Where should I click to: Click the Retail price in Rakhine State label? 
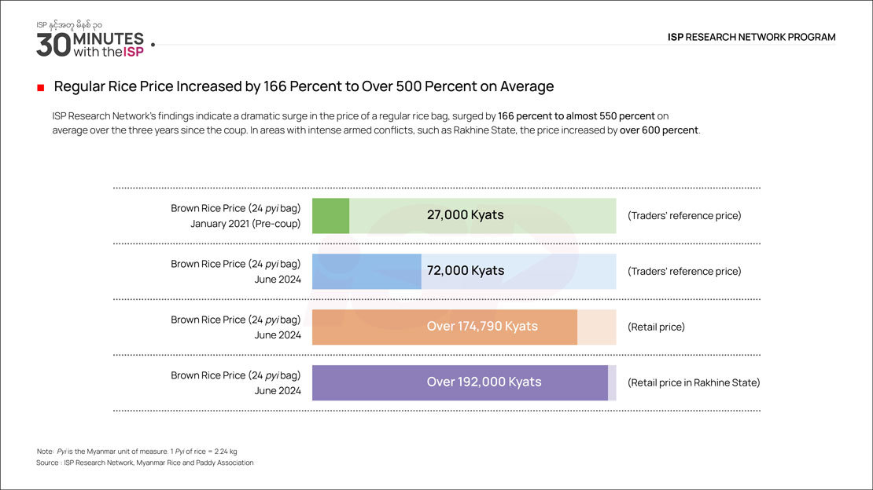tap(694, 383)
